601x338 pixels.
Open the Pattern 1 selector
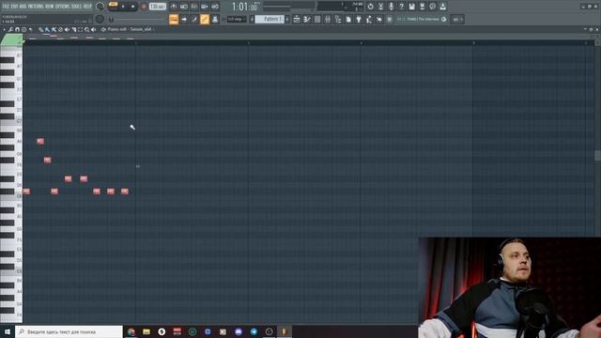pos(270,19)
